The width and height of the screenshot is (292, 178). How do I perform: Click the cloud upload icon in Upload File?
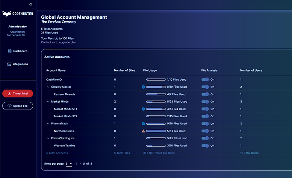(9, 106)
